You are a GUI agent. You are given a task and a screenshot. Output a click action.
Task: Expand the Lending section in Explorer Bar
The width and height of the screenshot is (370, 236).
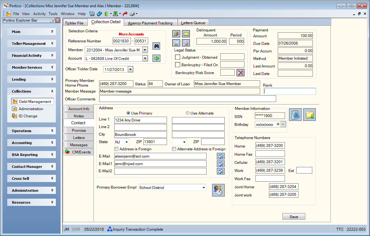[32, 79]
